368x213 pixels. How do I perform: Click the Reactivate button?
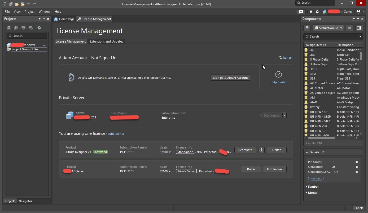tap(245, 150)
